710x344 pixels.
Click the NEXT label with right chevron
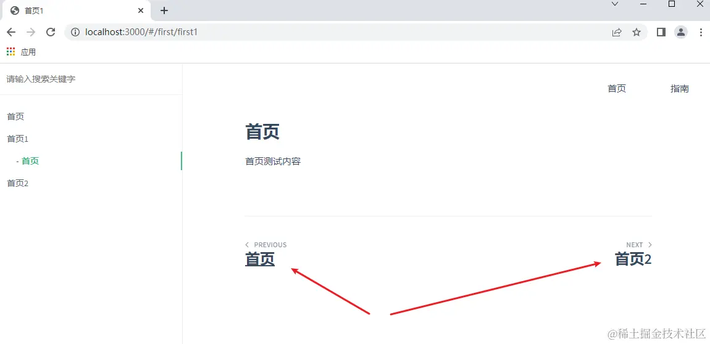[639, 245]
